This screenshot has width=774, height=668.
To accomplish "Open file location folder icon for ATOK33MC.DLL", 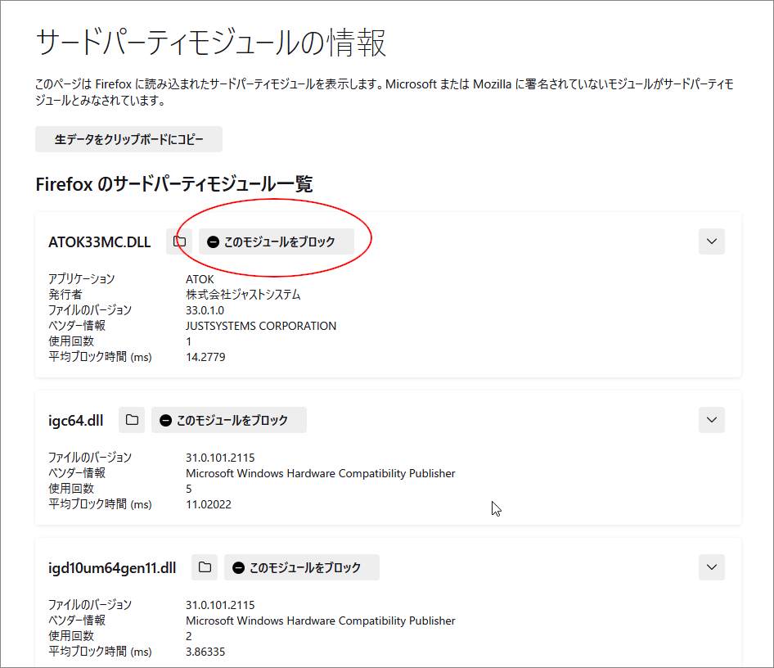I will 179,241.
